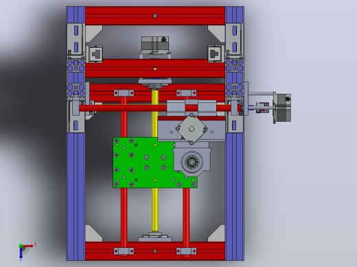
Task: Select the round extruder gear housing
Action: click(x=192, y=162)
